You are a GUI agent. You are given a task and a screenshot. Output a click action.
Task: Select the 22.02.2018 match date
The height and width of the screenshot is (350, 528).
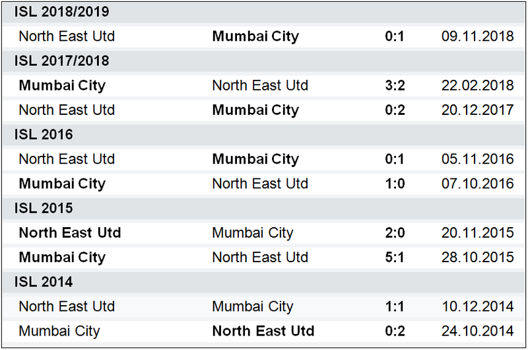coord(477,86)
